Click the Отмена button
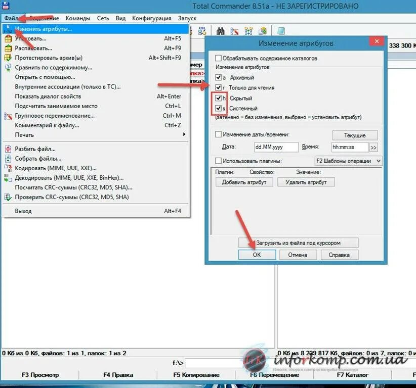The height and width of the screenshot is (388, 416). coord(298,255)
